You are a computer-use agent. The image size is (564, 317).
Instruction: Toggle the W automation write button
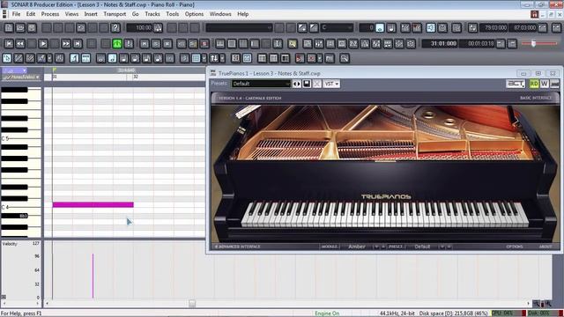pyautogui.click(x=545, y=84)
